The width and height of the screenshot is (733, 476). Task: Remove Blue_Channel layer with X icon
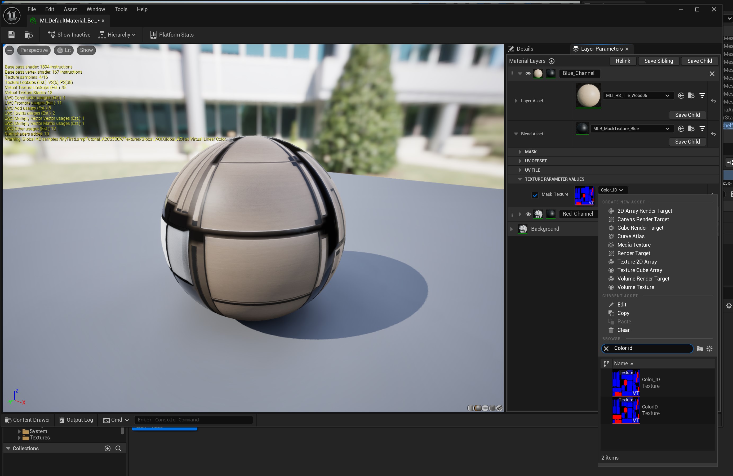point(712,74)
